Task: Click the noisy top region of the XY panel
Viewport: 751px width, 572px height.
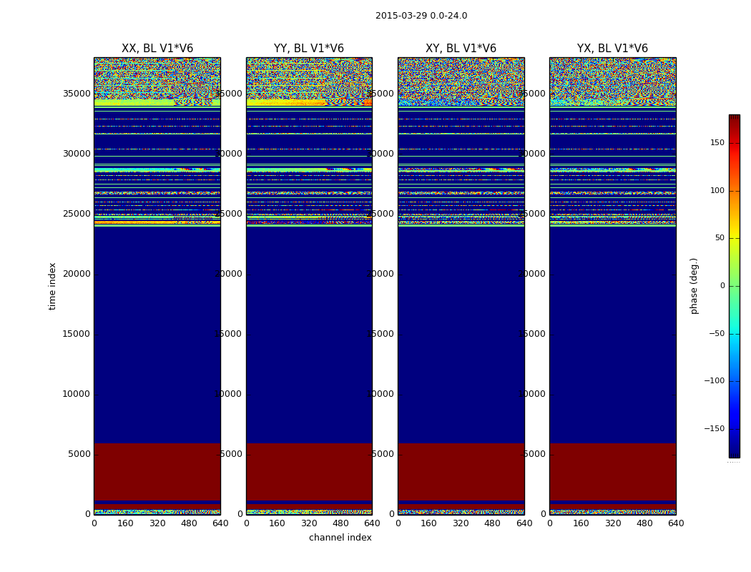Action: coord(461,80)
